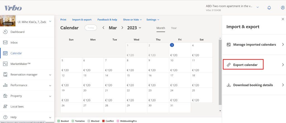
Task: Open the 2023 year dropdown
Action: (134, 28)
